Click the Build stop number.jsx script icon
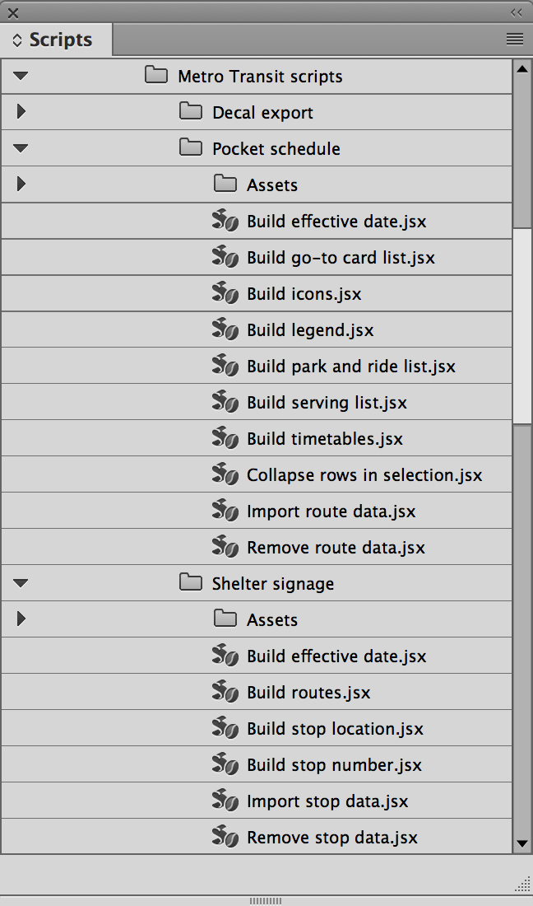This screenshot has width=533, height=906. [x=225, y=764]
